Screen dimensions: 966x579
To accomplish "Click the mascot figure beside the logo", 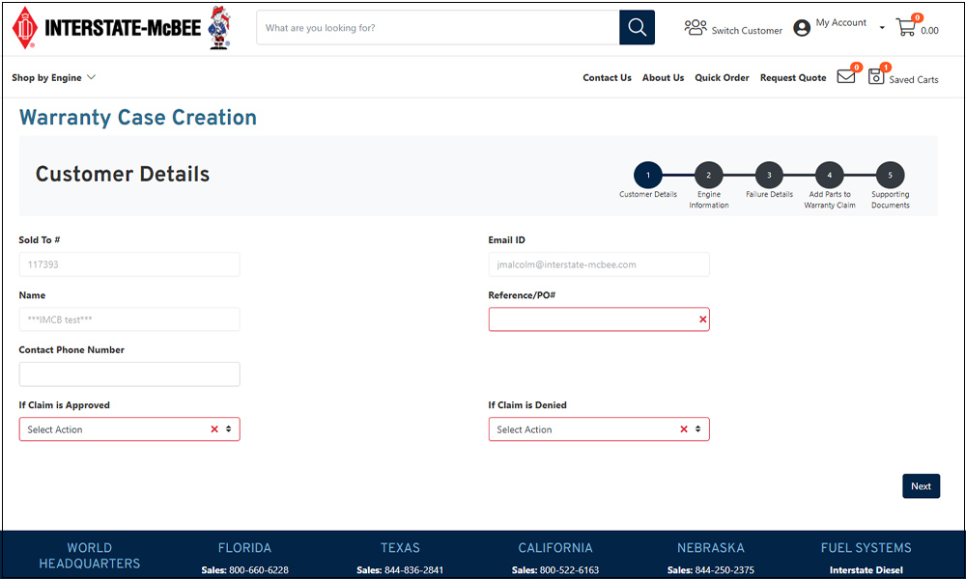I will click(x=218, y=28).
